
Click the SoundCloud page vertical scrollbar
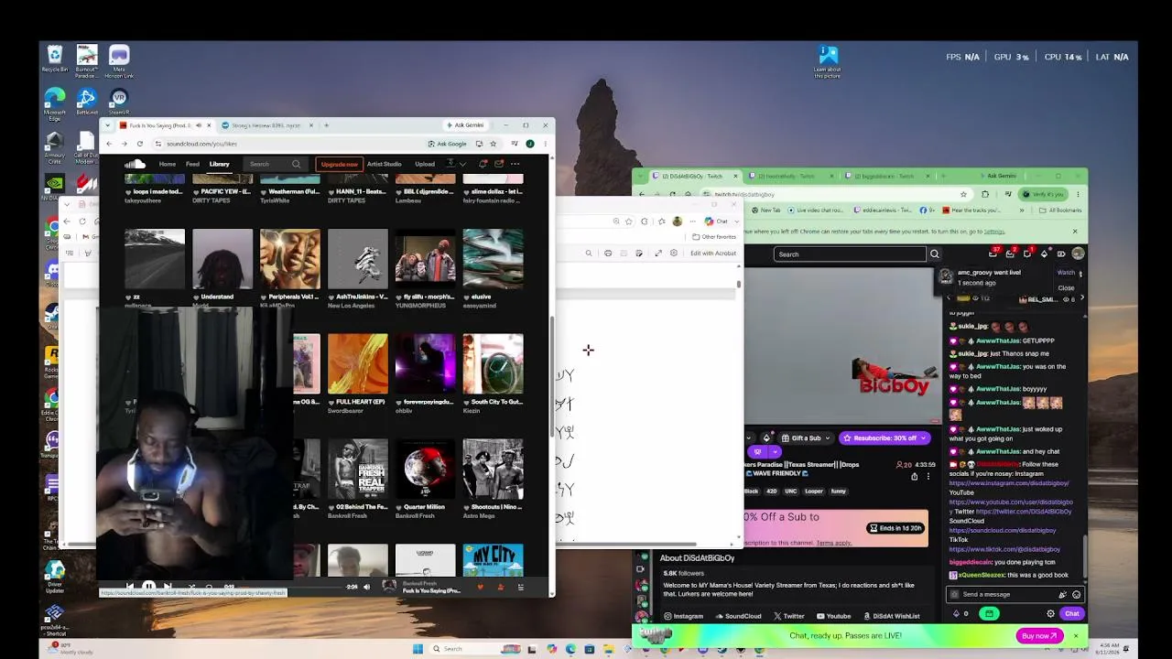(x=551, y=377)
